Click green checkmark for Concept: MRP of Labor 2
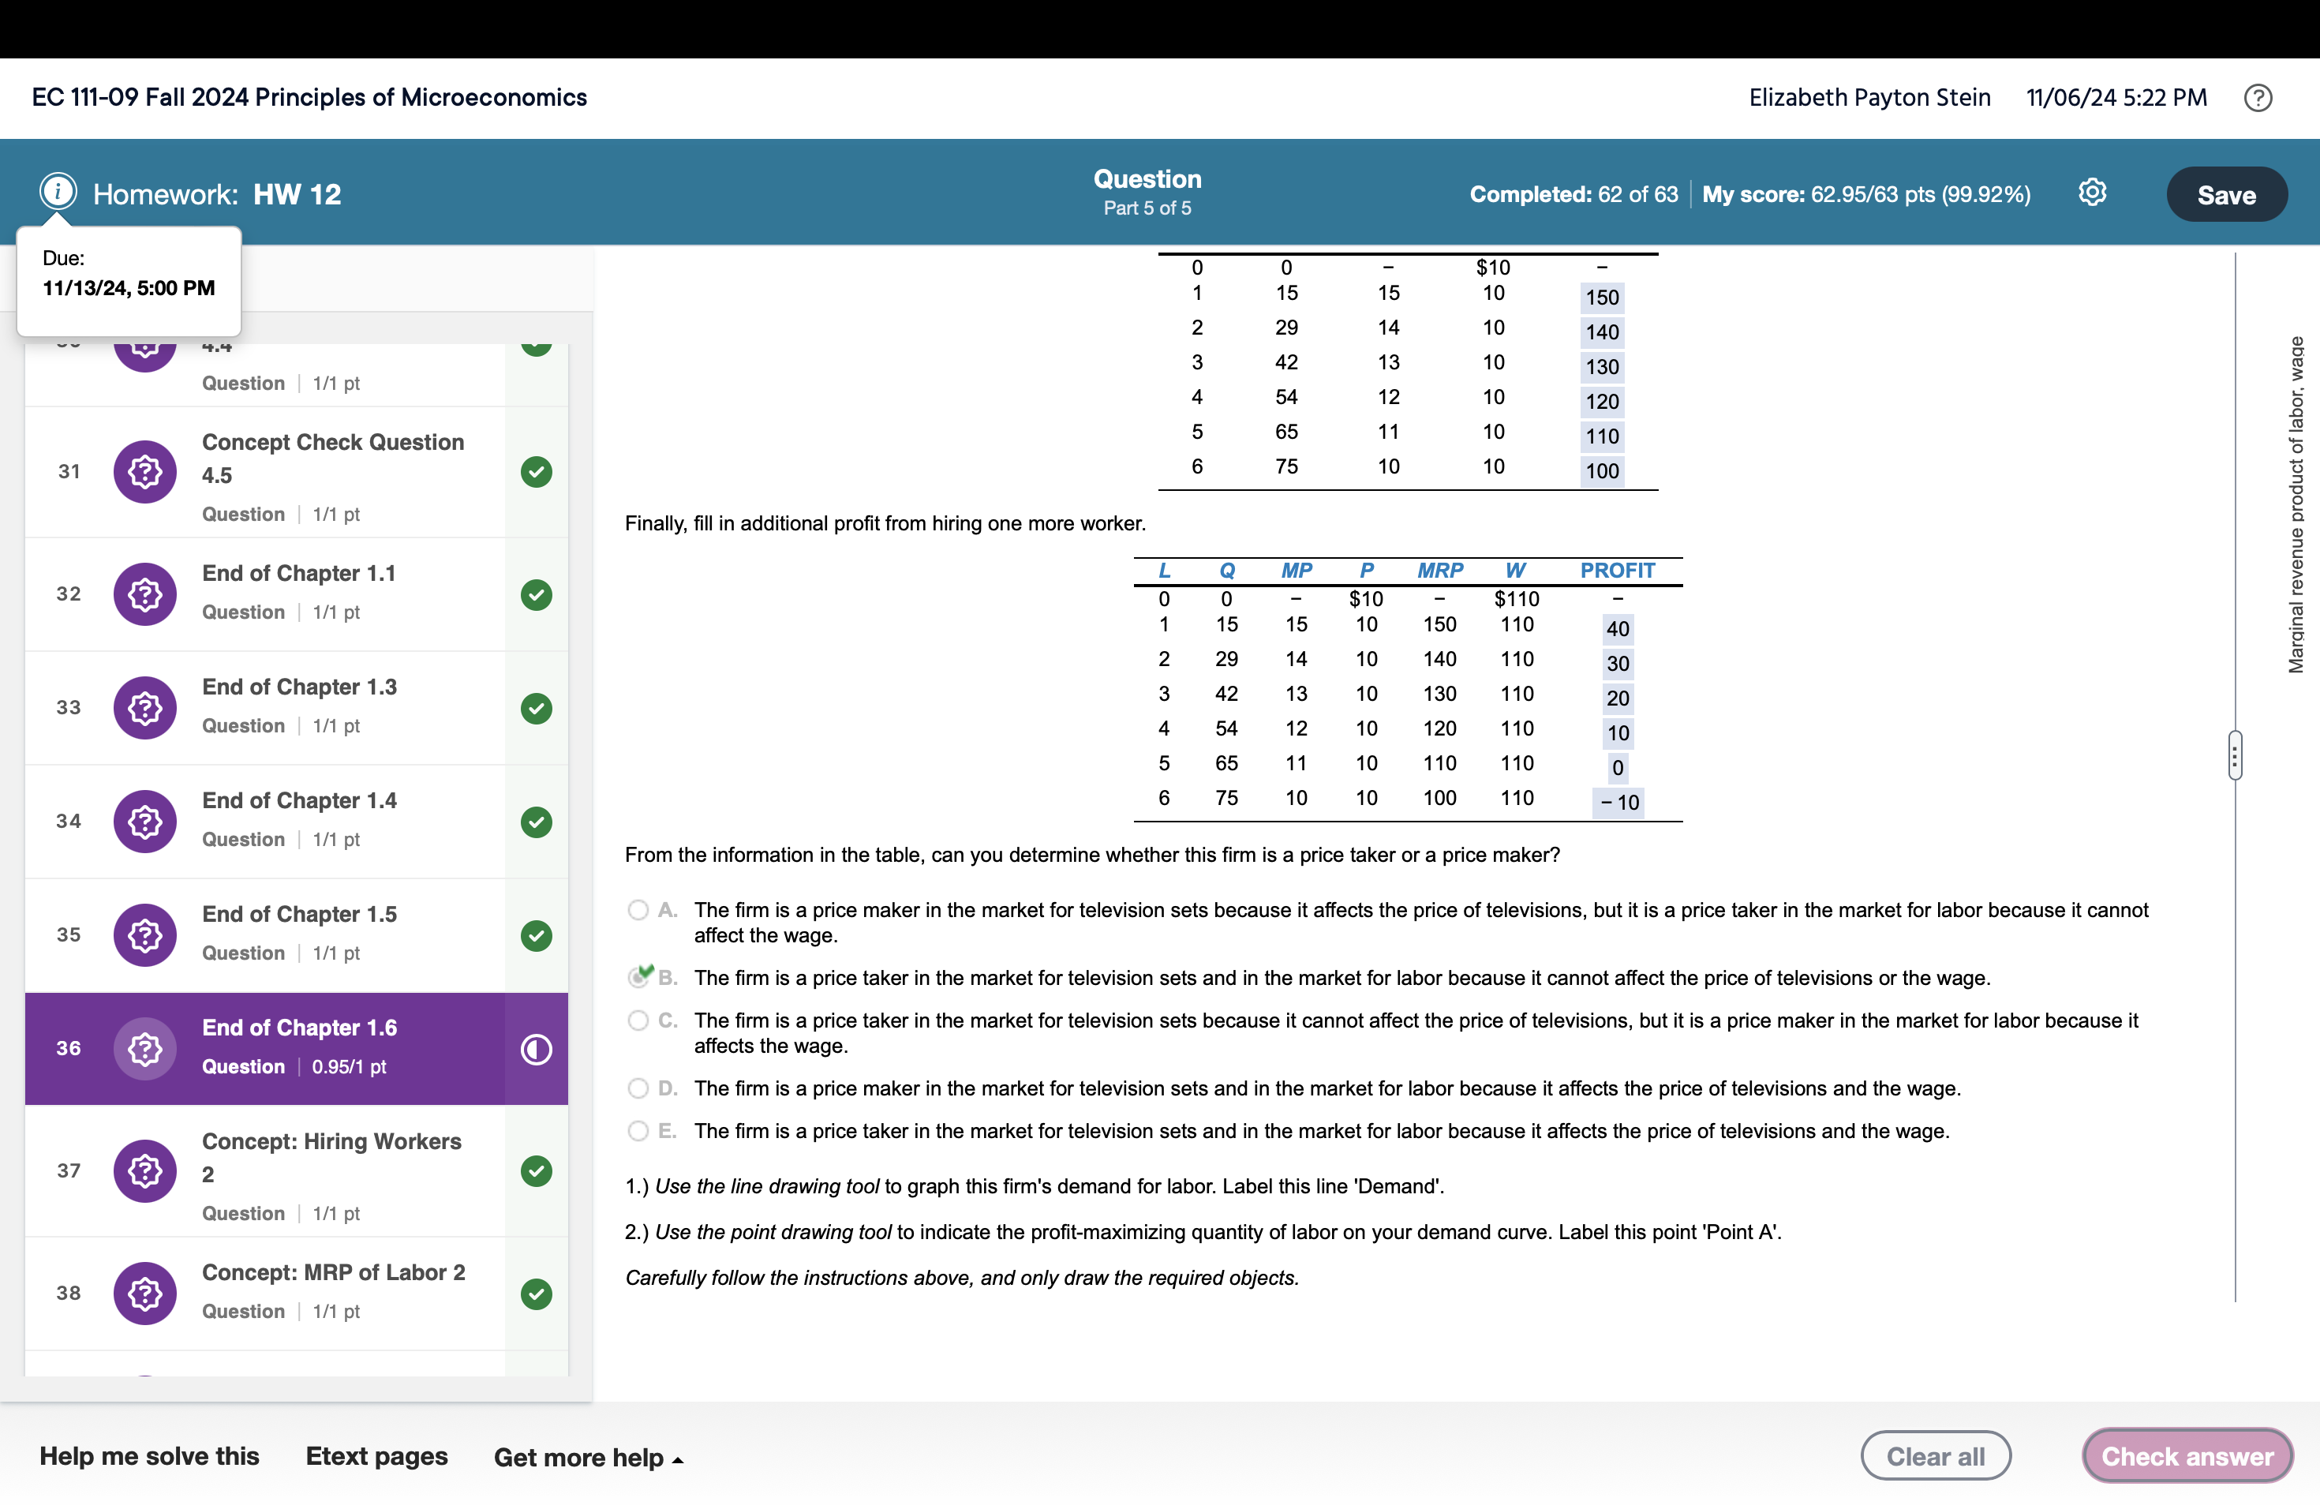Viewport: 2320px width, 1509px height. pos(536,1293)
